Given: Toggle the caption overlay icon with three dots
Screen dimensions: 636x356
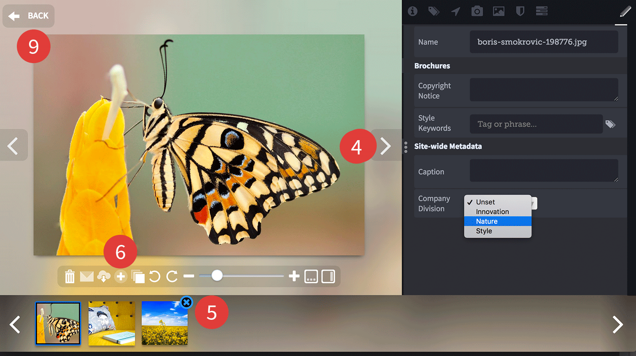Looking at the screenshot, I should tap(311, 276).
